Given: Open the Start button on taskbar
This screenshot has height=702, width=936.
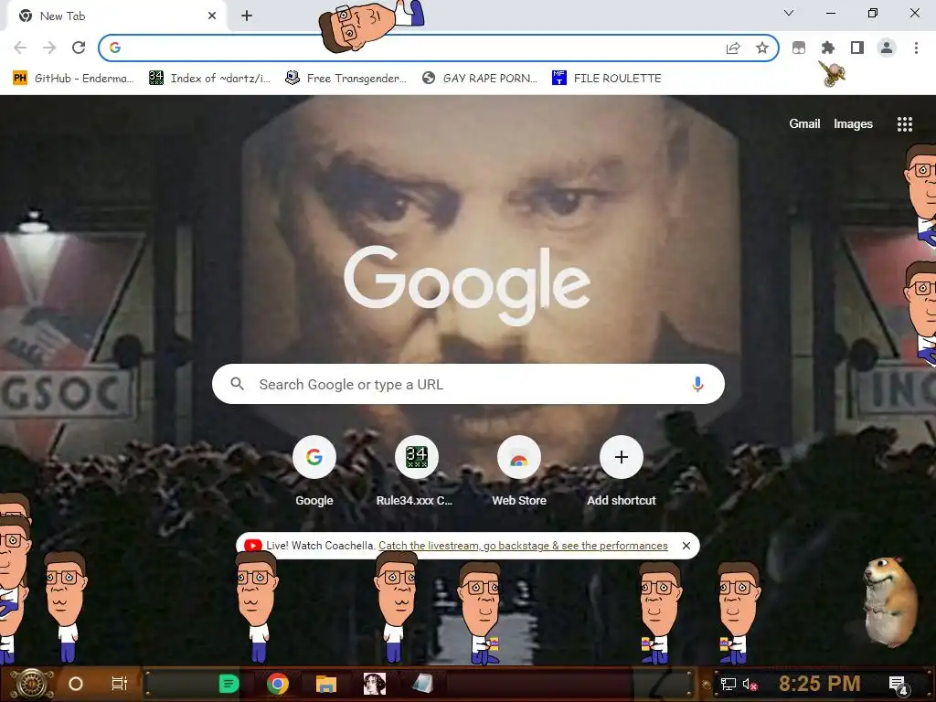Looking at the screenshot, I should coord(32,684).
